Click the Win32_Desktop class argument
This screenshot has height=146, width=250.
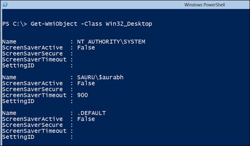tap(129, 24)
